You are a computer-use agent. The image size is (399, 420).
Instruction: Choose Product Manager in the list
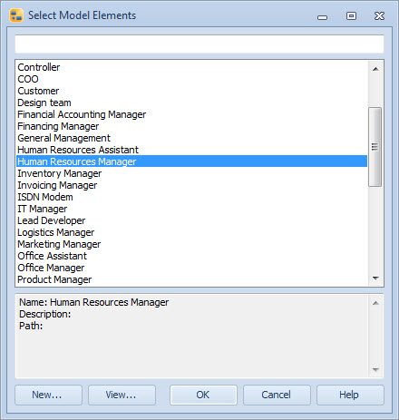tap(54, 279)
